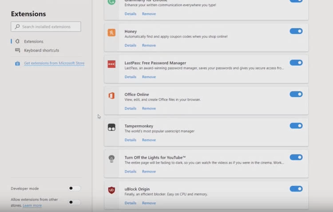Image resolution: width=333 pixels, height=212 pixels.
Task: Click the Tampermonkey extension icon
Action: pos(111,127)
